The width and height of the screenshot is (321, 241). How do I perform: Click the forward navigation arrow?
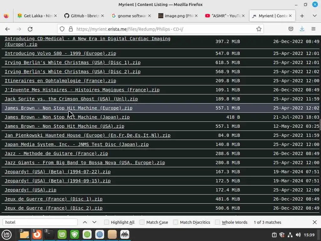(x=19, y=29)
